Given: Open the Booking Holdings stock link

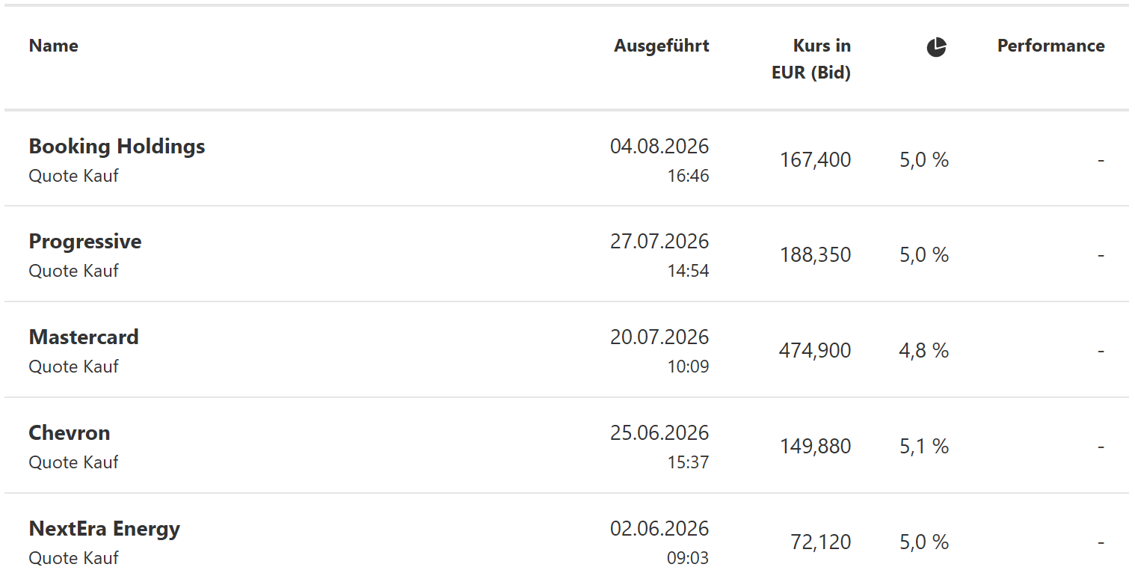Looking at the screenshot, I should pos(117,146).
